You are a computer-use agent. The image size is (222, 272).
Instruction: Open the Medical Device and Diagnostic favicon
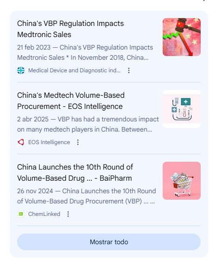point(21,70)
